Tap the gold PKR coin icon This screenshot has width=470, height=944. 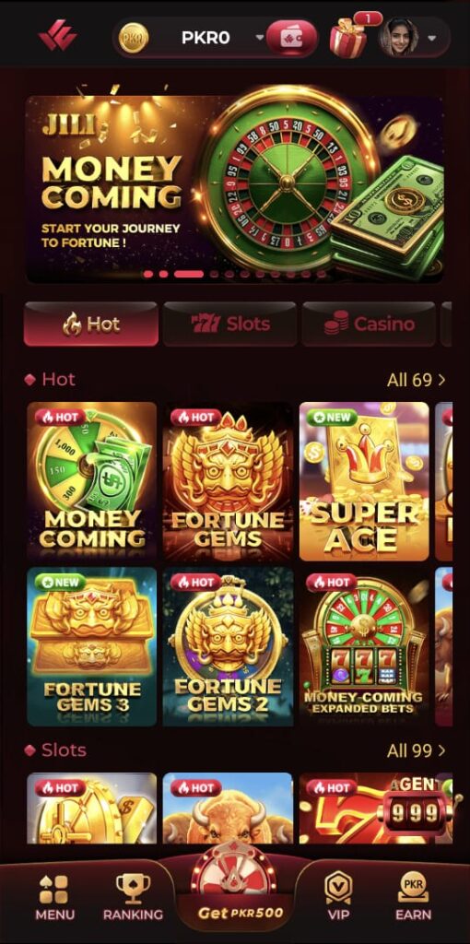[134, 38]
